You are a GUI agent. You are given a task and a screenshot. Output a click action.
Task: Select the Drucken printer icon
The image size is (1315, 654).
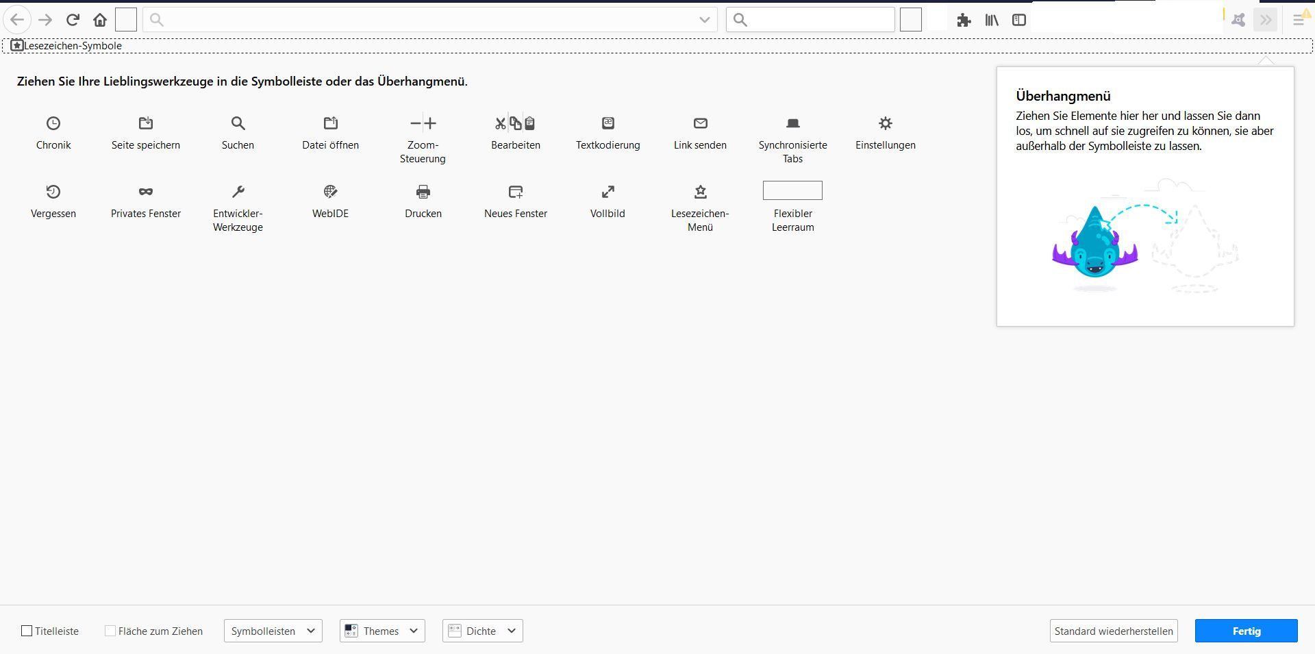point(423,192)
